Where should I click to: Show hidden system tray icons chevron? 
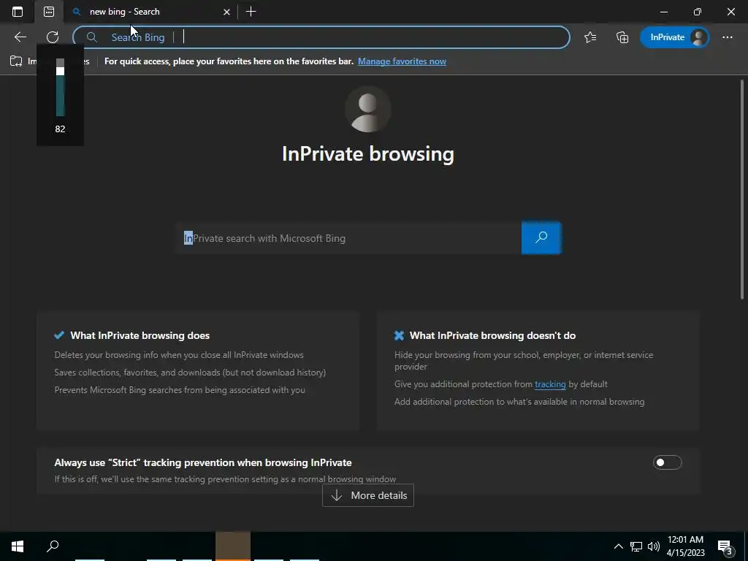coord(618,546)
